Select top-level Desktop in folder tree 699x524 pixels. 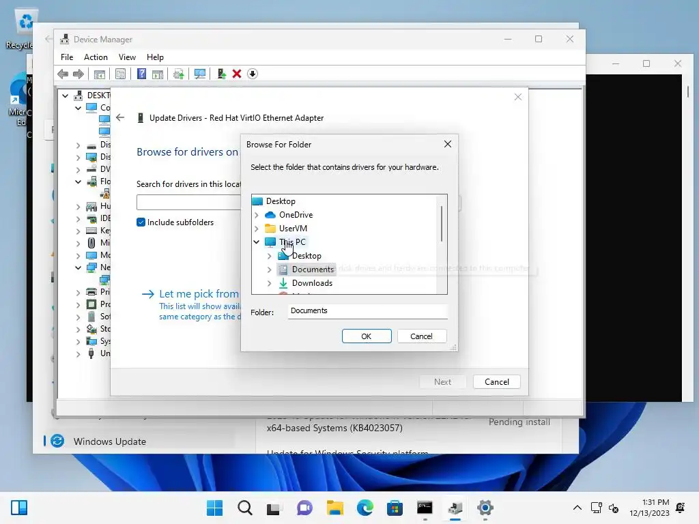tap(281, 201)
